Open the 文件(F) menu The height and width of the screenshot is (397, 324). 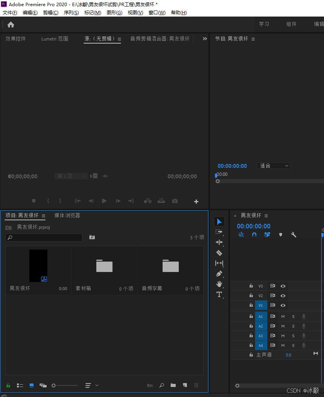(10, 13)
